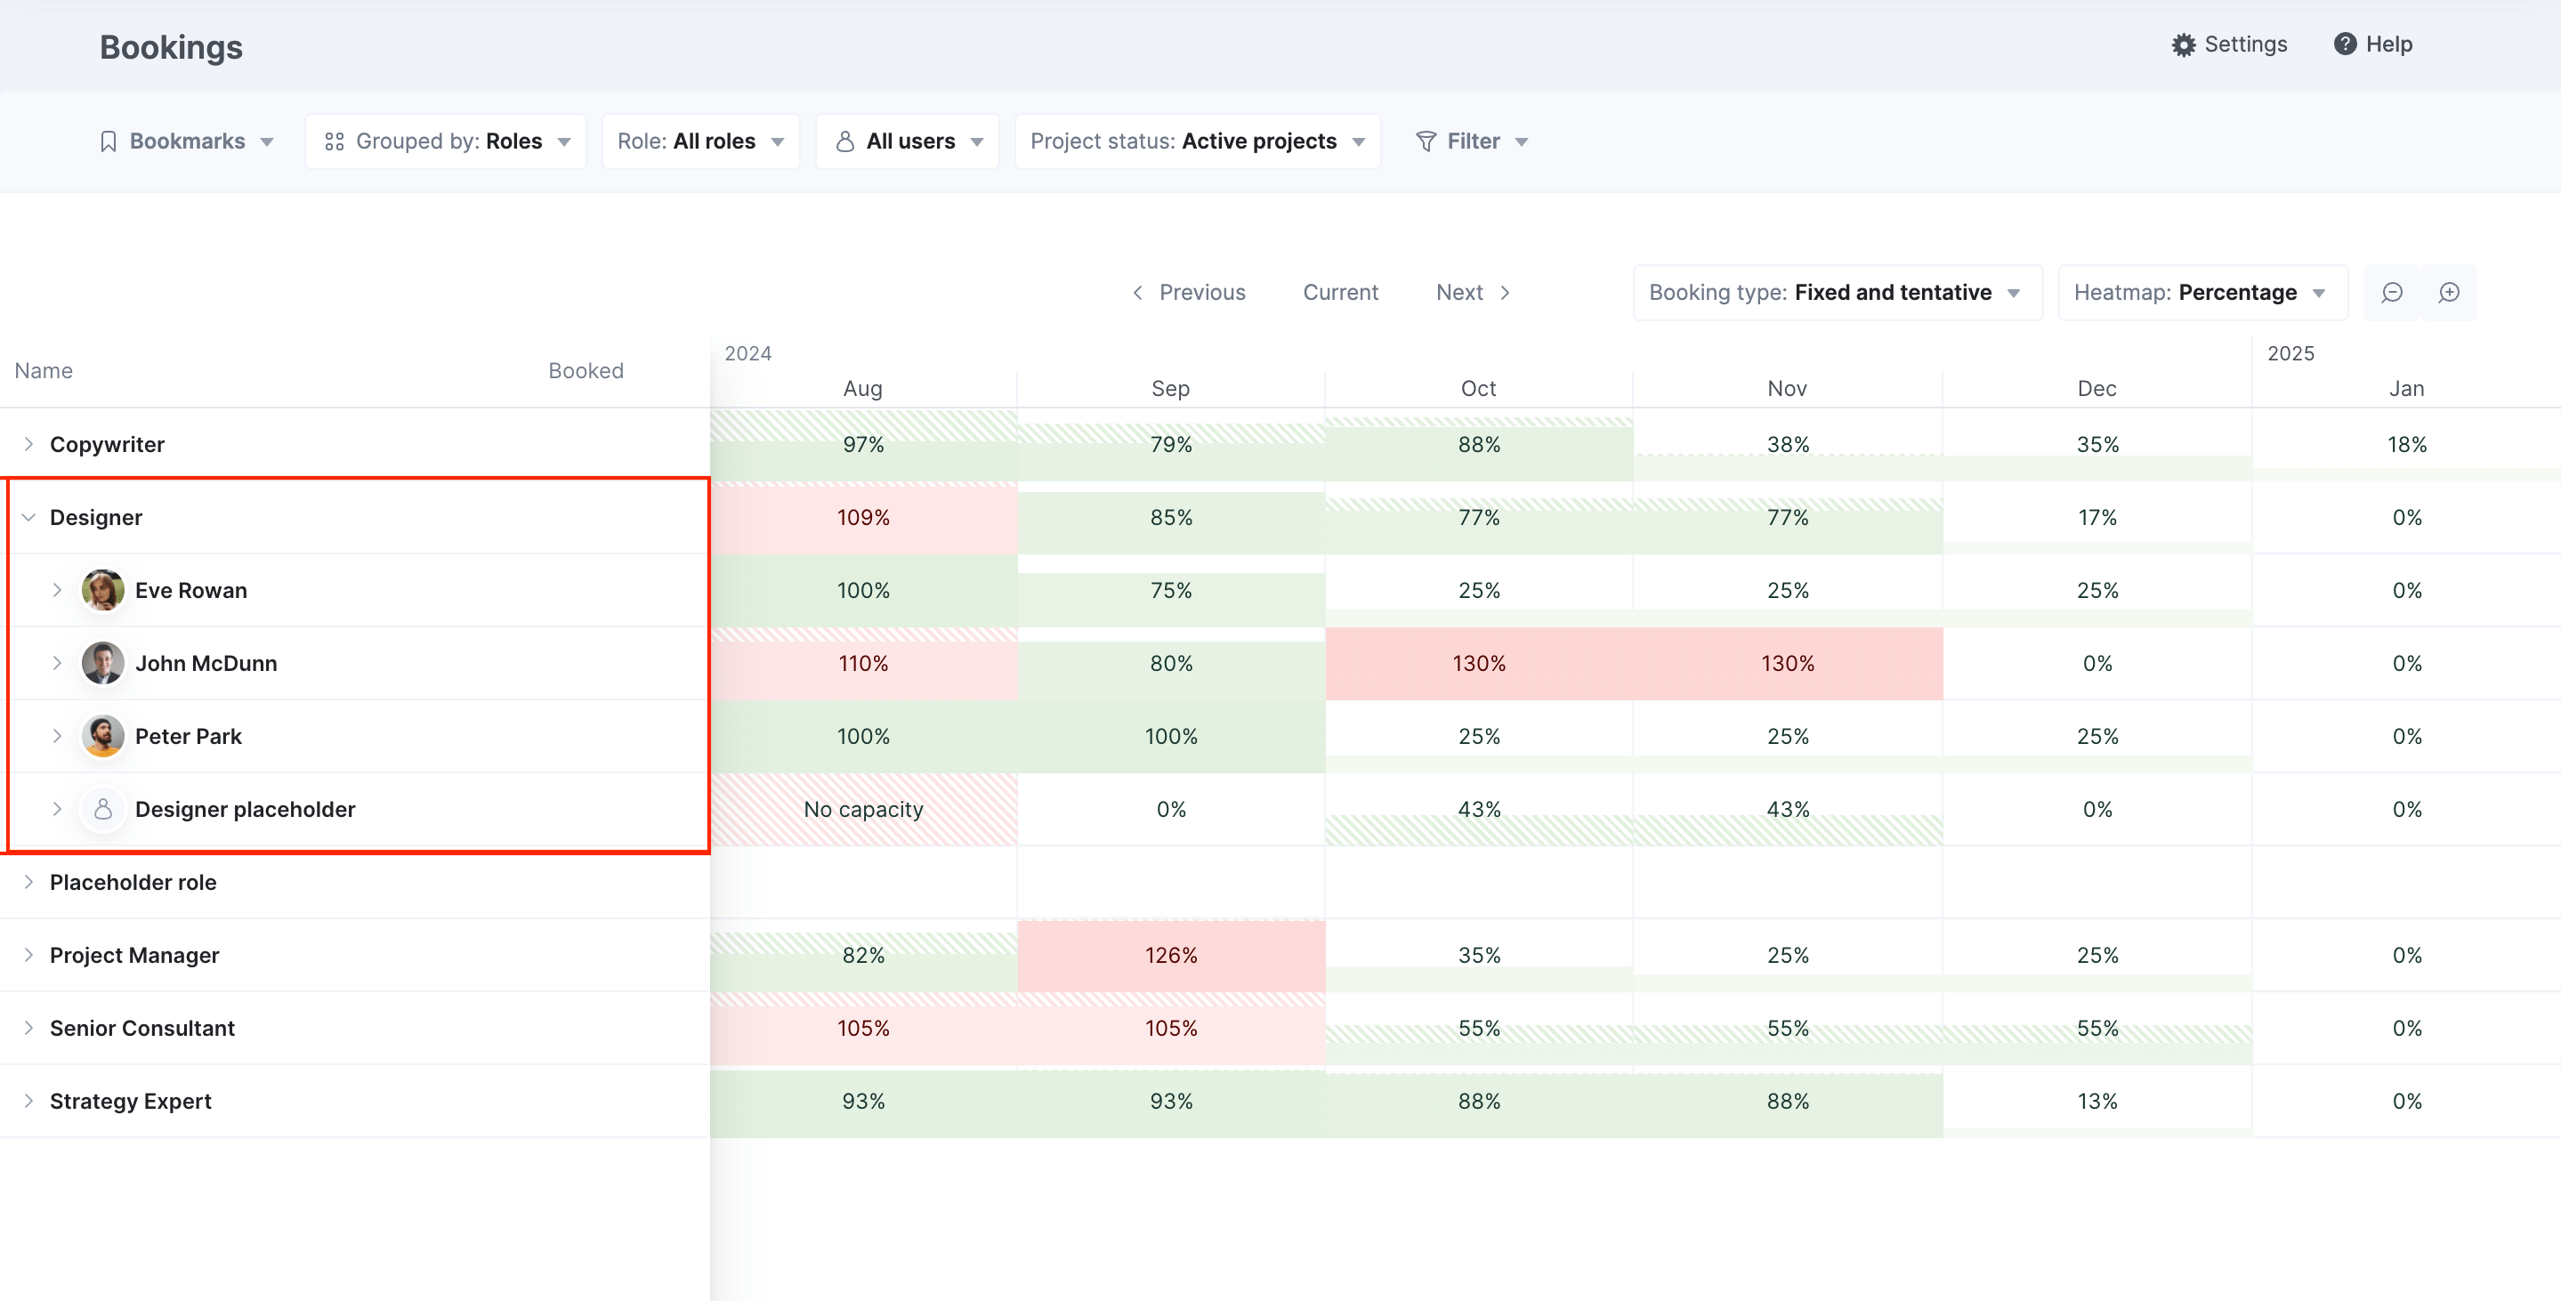Click the grid icon in Grouped by control

[x=335, y=140]
